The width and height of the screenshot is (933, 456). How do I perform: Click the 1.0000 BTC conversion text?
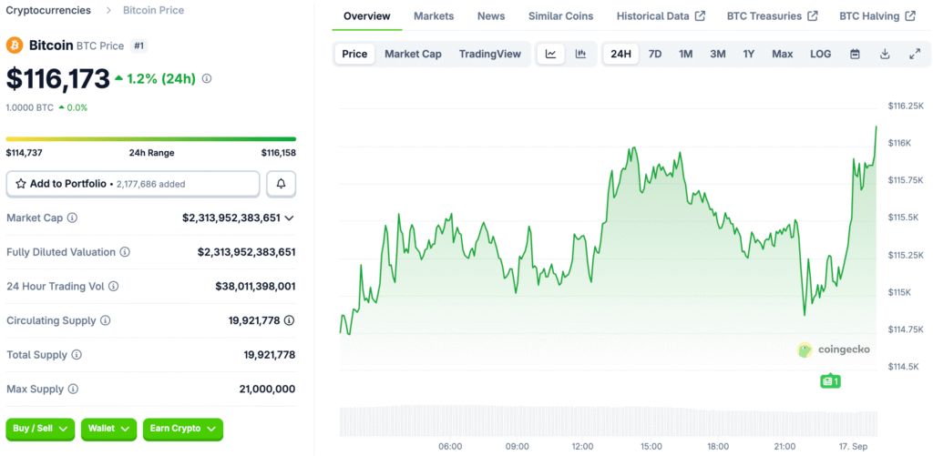(x=30, y=107)
